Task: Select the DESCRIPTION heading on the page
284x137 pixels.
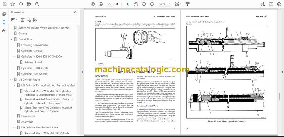Action: [x=102, y=76]
